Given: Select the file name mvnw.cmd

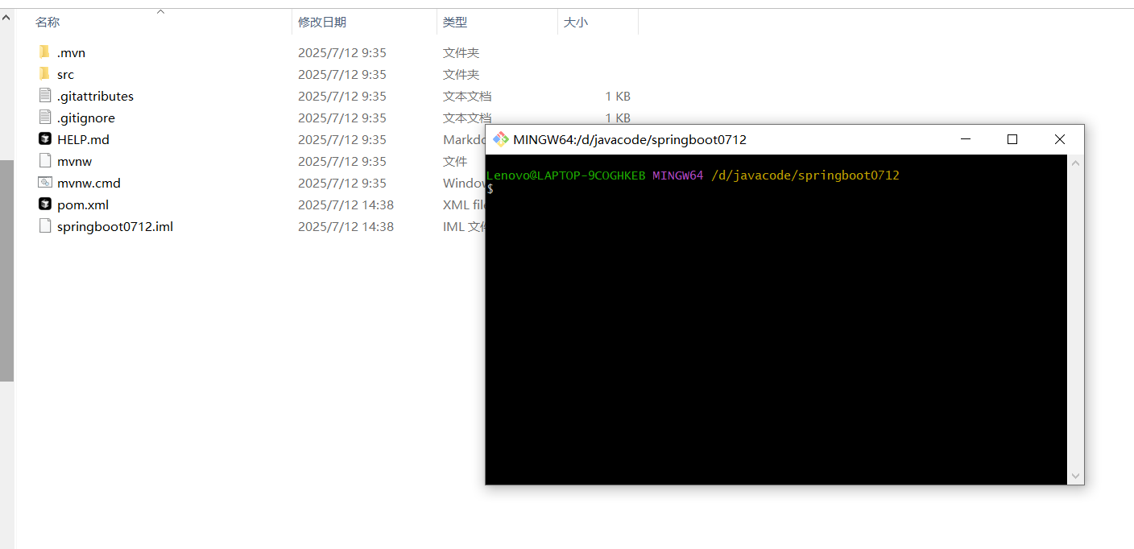Looking at the screenshot, I should tap(89, 183).
